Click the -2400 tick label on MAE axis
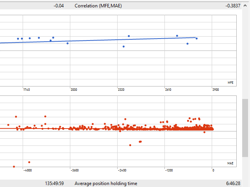 121,170
